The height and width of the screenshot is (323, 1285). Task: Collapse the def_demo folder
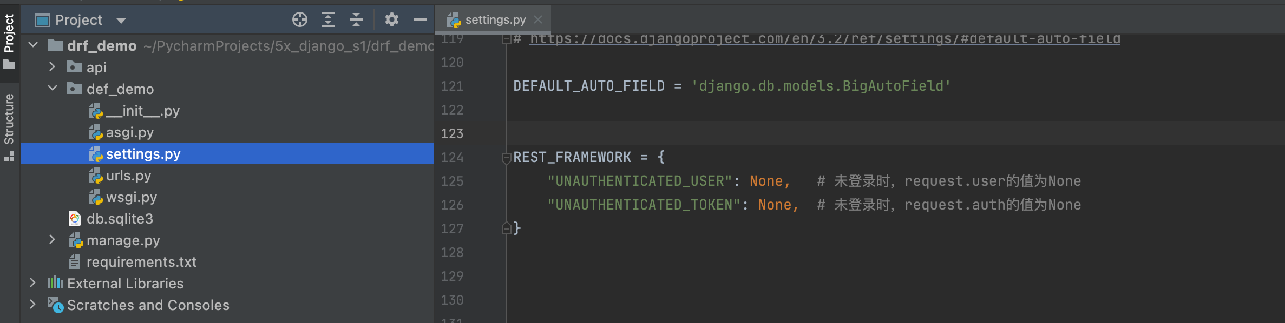pyautogui.click(x=52, y=89)
